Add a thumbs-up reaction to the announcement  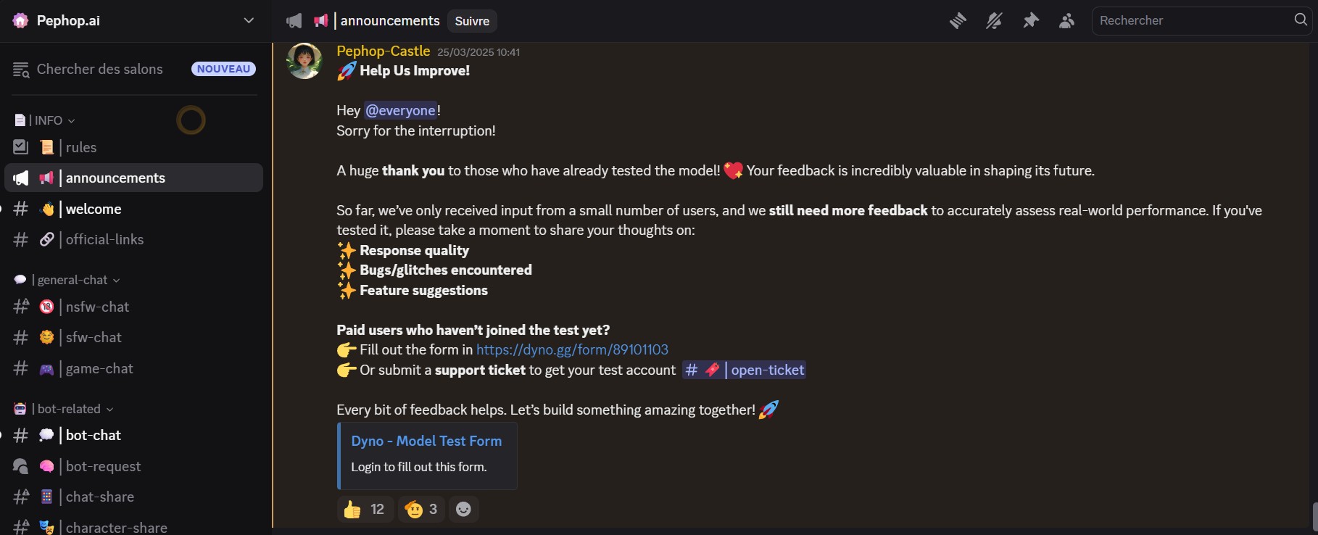tap(364, 509)
